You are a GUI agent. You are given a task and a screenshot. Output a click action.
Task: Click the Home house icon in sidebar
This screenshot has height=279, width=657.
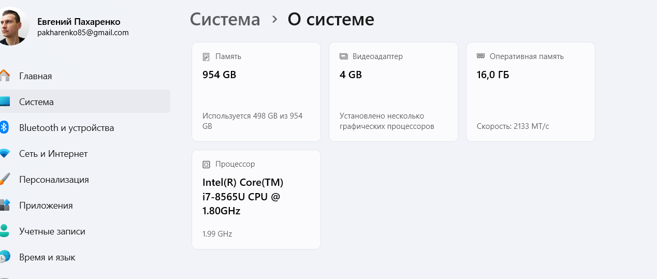coord(5,76)
